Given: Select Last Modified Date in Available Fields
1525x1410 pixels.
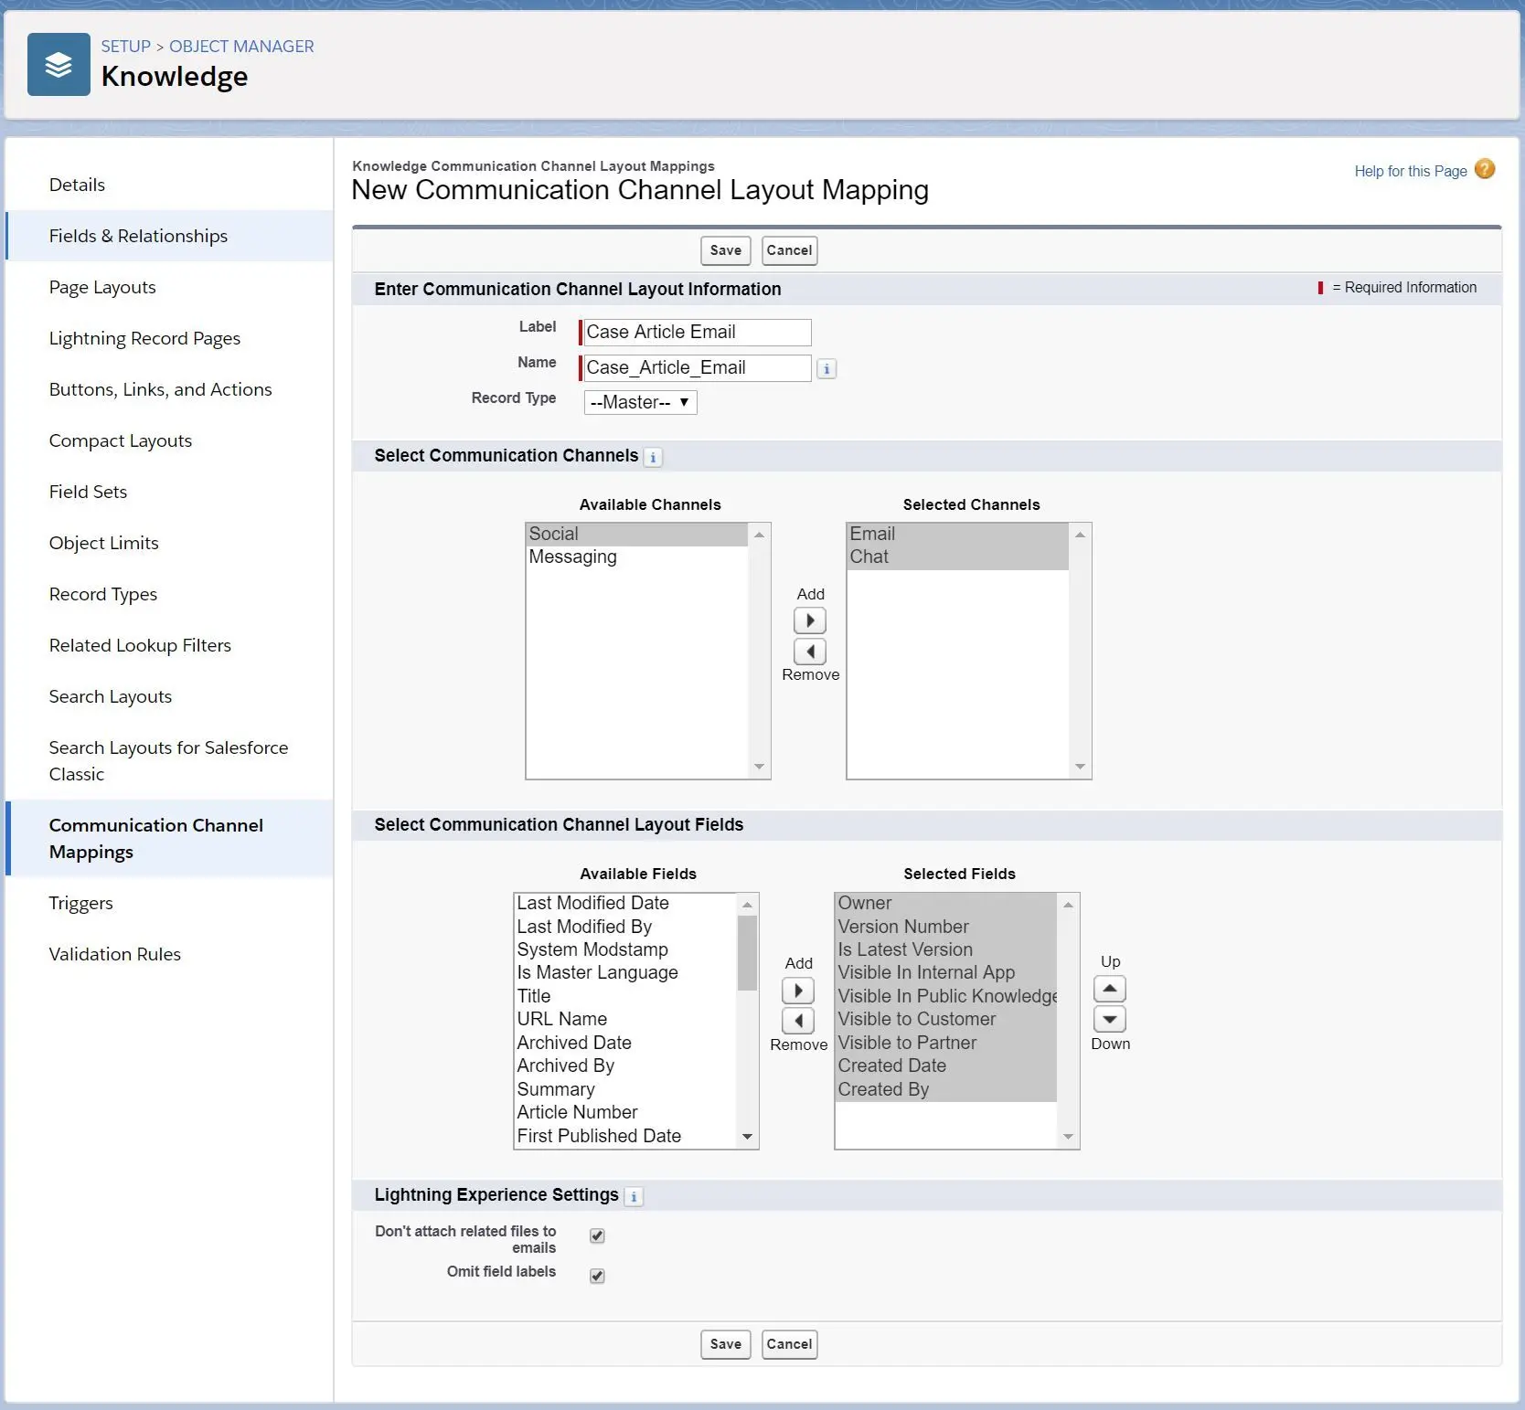Looking at the screenshot, I should coord(625,903).
